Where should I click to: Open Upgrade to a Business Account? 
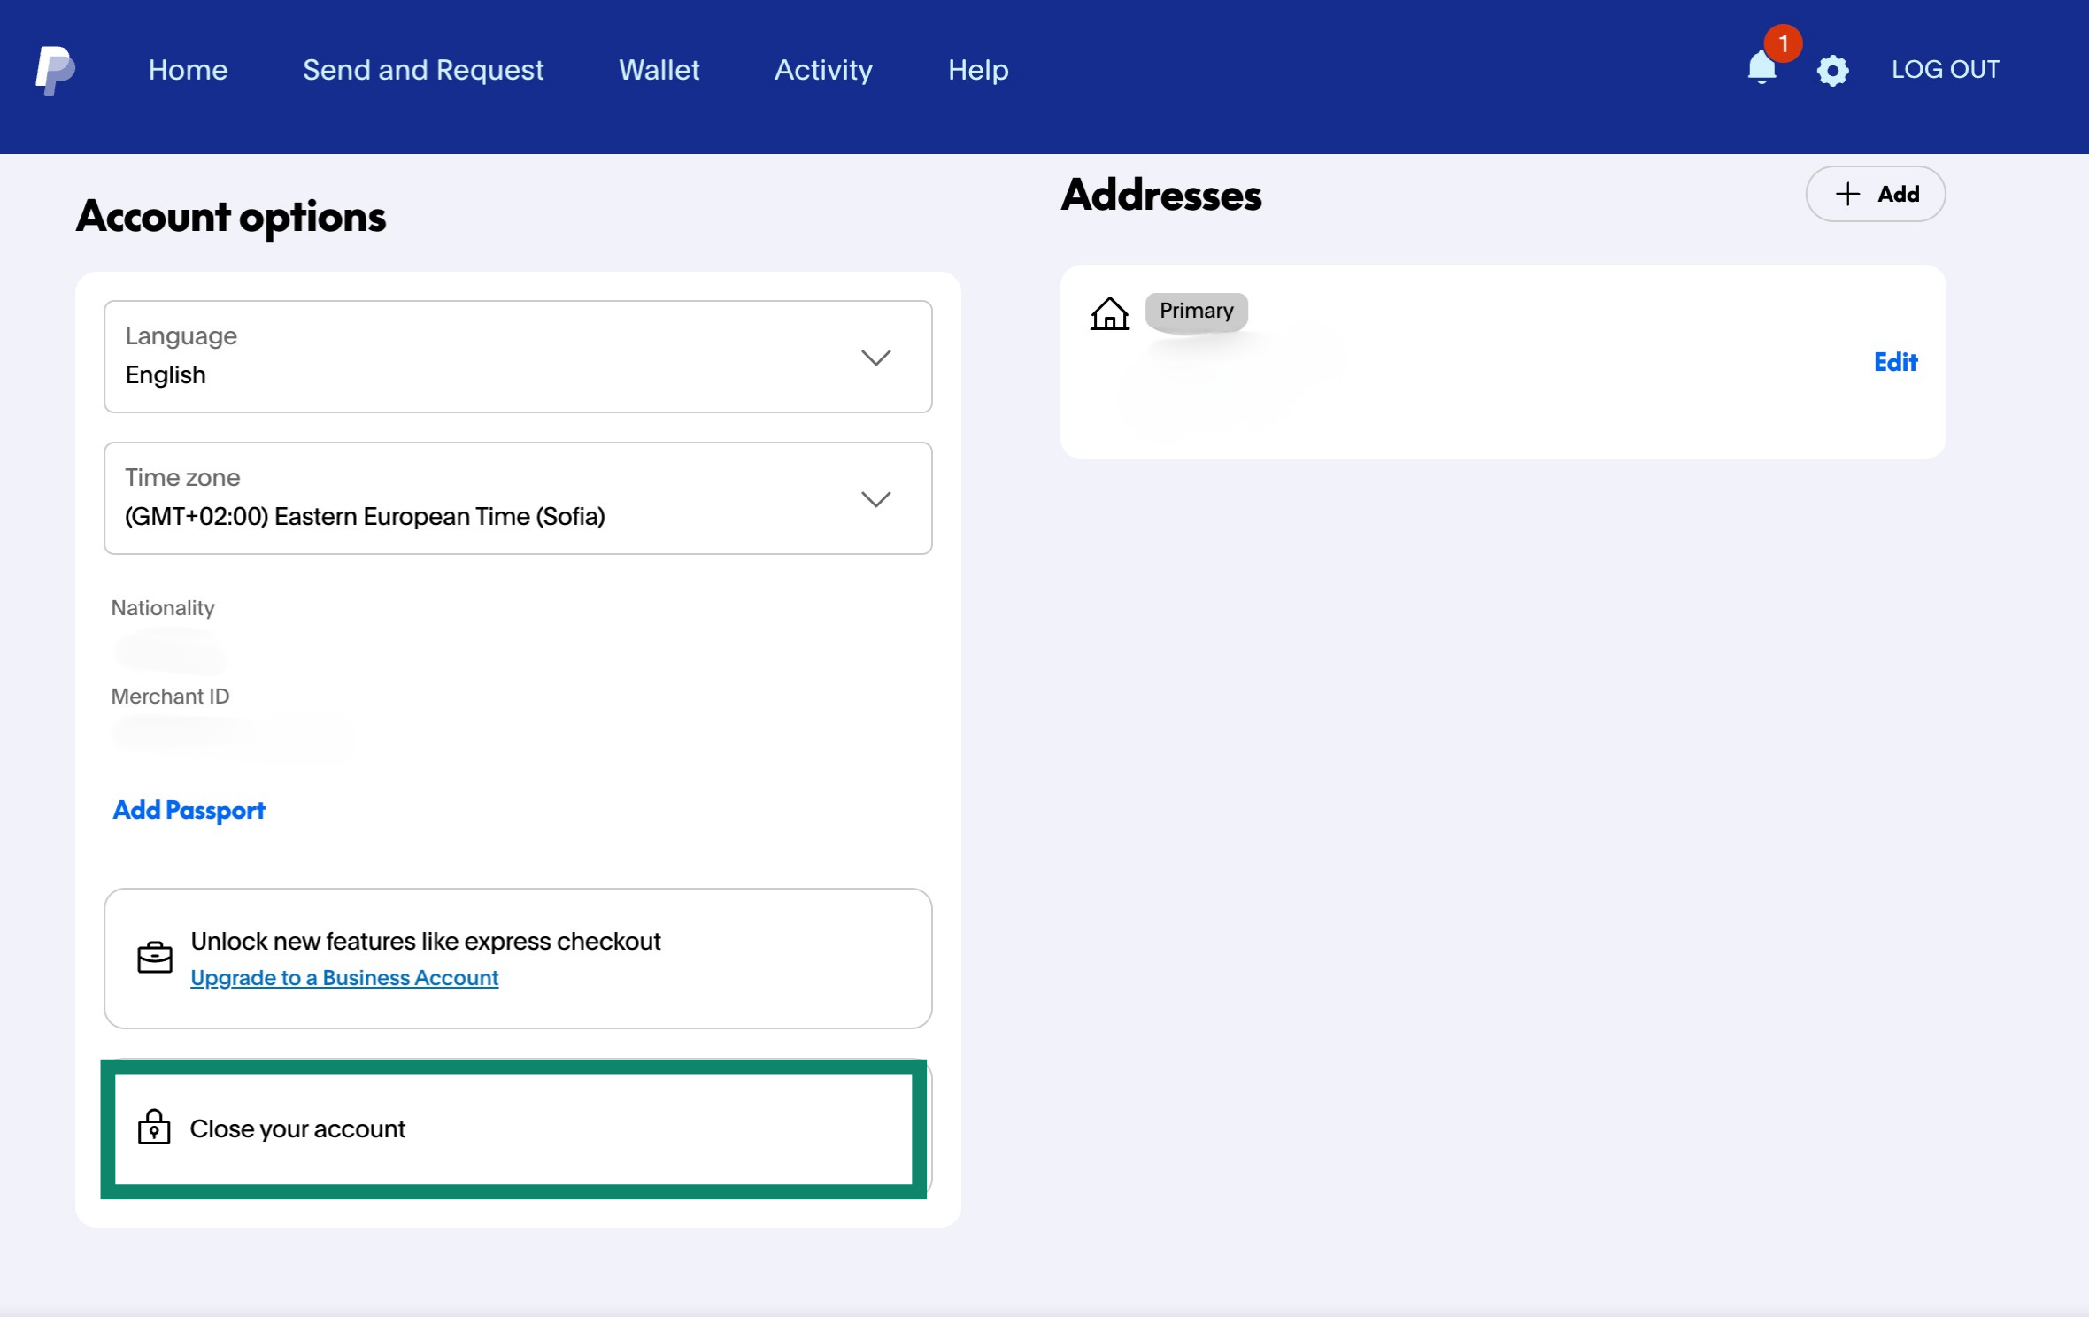coord(344,977)
